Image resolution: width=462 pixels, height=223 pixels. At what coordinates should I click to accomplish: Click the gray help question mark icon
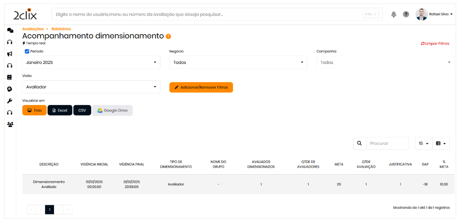click(406, 14)
